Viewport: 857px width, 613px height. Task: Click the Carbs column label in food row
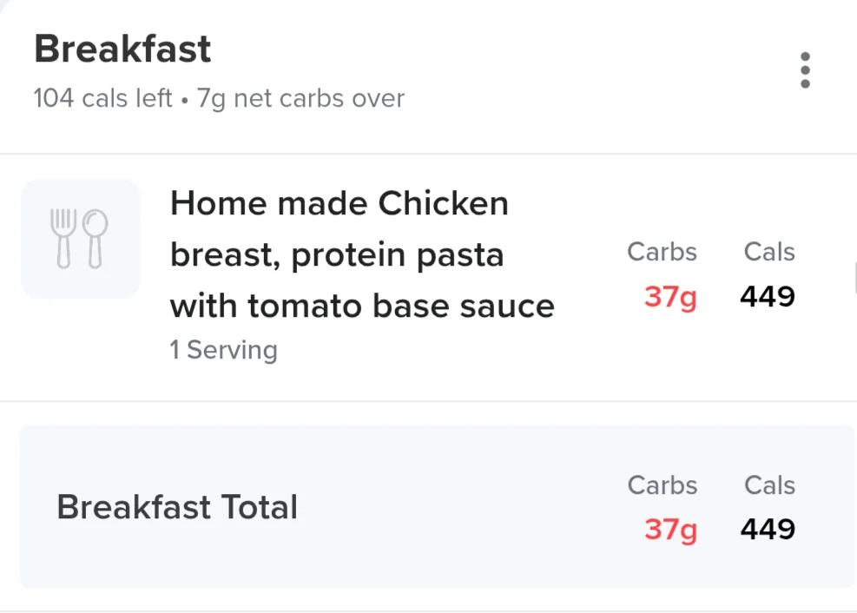(x=662, y=252)
